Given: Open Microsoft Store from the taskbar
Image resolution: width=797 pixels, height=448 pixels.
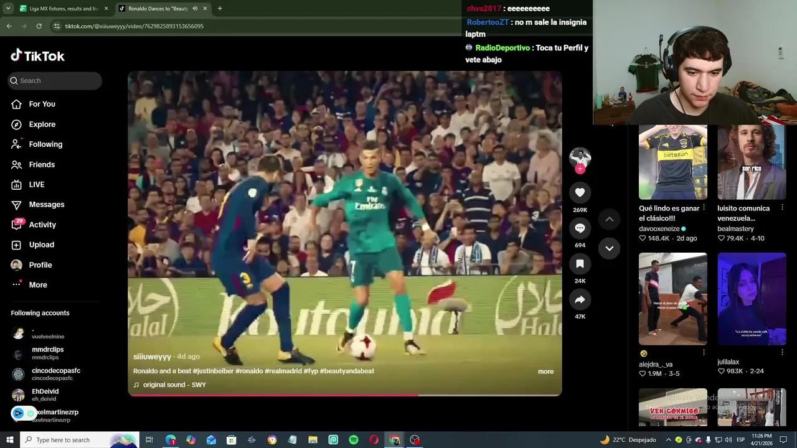Looking at the screenshot, I should [231, 440].
